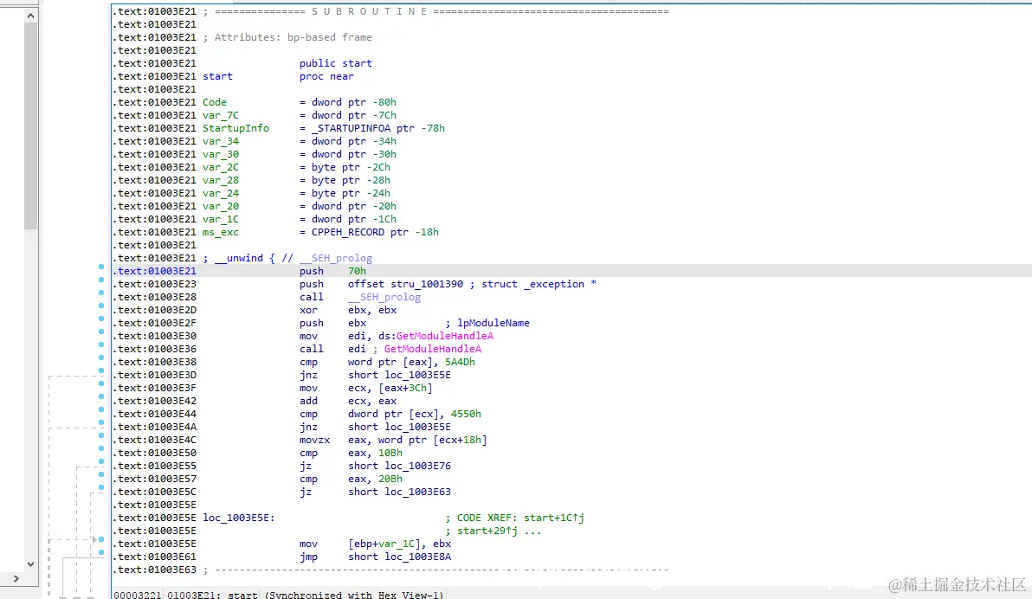Click 'Attributes: bp-based frame' comment
The width and height of the screenshot is (1032, 599).
point(293,37)
